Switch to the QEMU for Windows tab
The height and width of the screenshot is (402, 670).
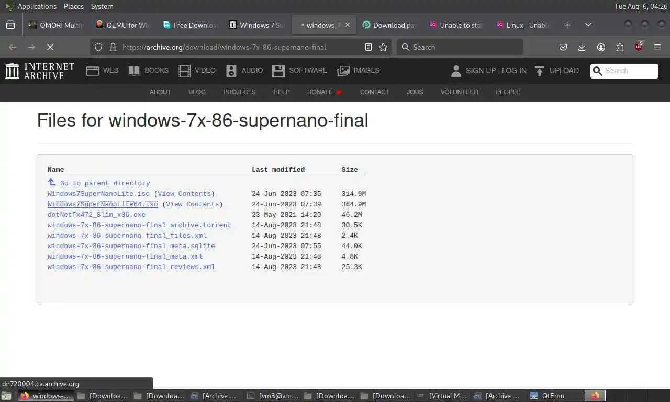click(124, 25)
